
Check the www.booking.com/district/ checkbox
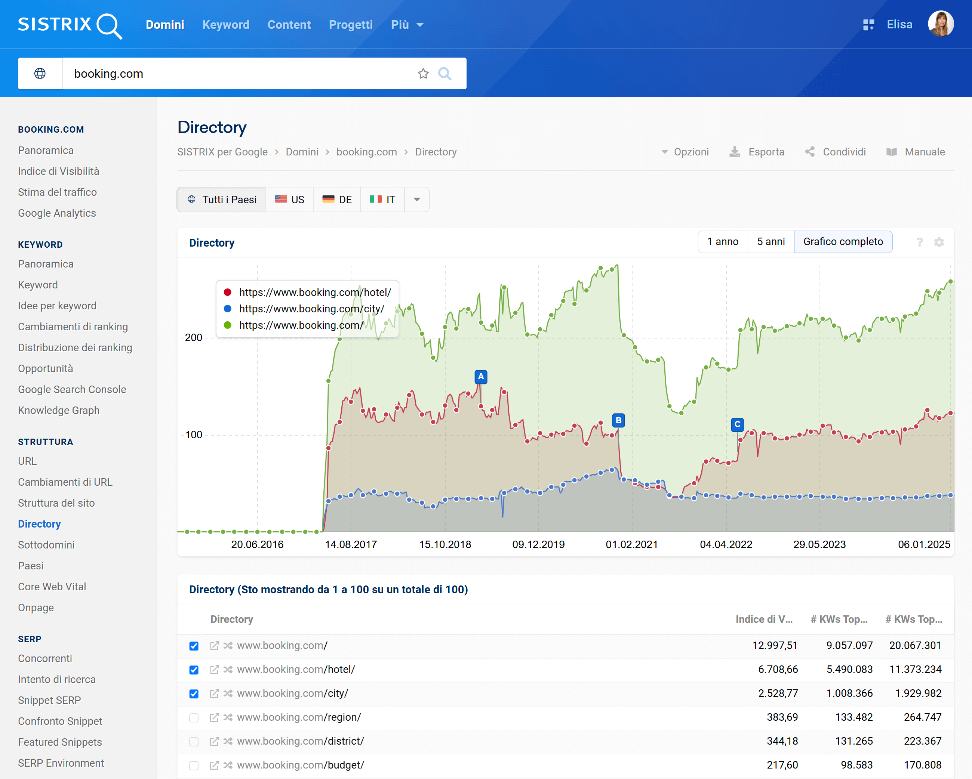[194, 742]
